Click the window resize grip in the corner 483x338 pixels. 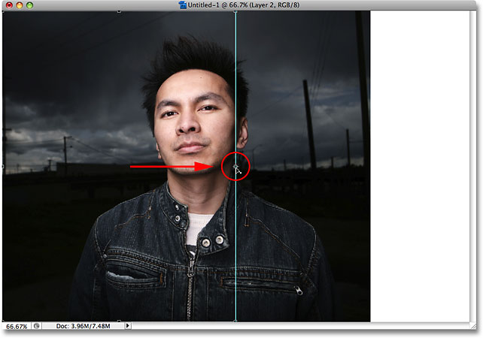[473, 326]
